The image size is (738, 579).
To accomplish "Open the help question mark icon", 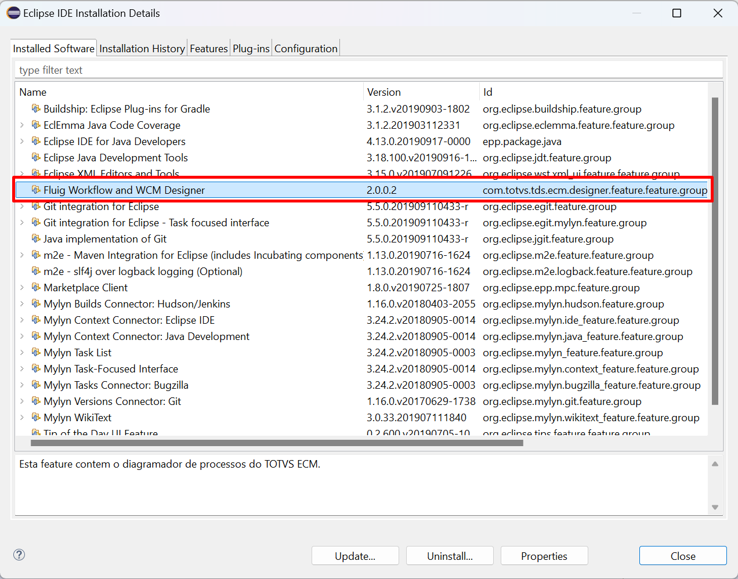I will (19, 555).
